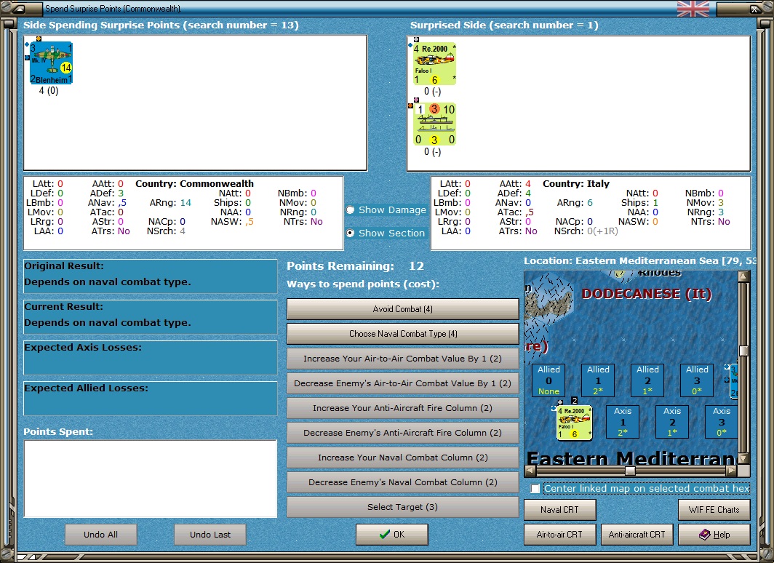Screen dimensions: 774x563
Task: Click Avoid Combat (4) button
Action: click(x=402, y=309)
